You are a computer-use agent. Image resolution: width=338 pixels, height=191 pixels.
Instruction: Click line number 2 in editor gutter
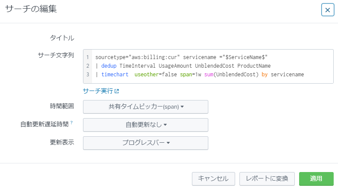[x=87, y=66]
